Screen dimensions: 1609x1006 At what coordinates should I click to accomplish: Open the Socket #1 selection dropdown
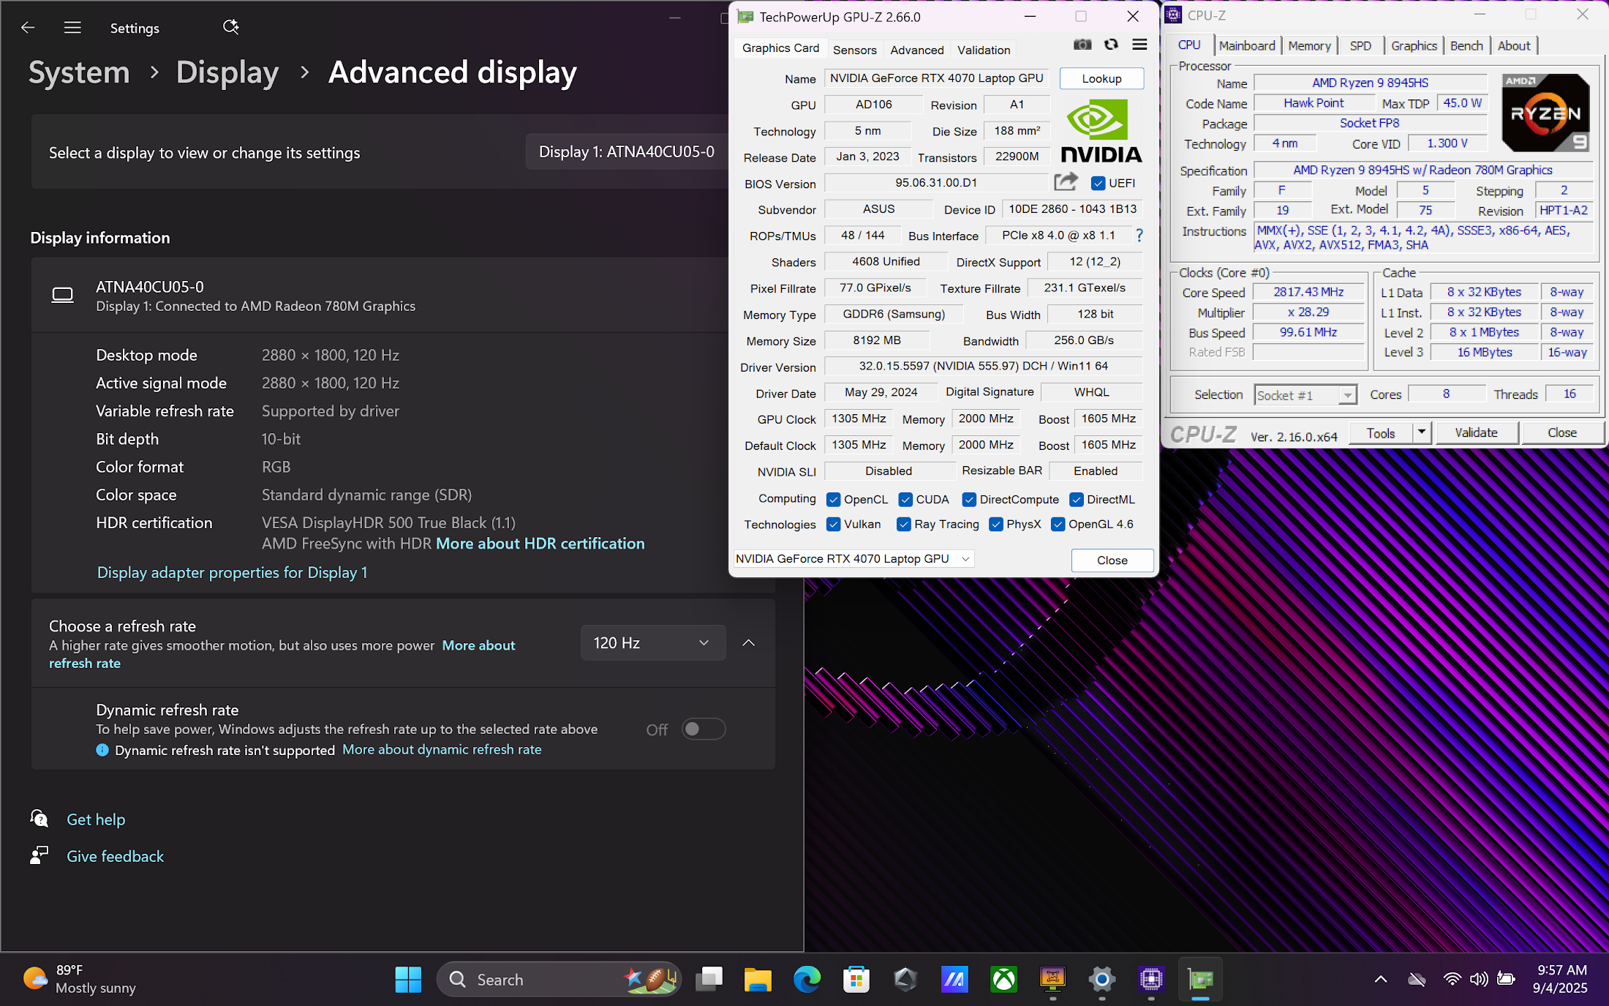pos(1305,395)
